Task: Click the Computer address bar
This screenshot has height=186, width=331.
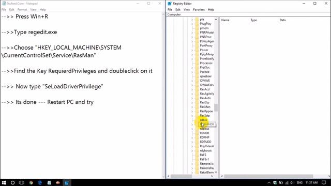Action: (248, 14)
